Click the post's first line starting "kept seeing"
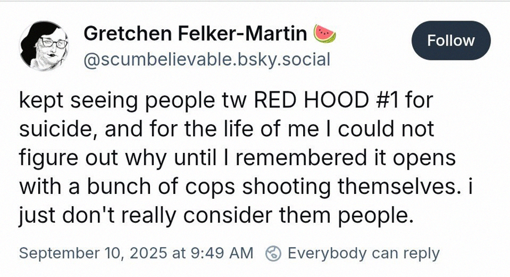 click(226, 100)
